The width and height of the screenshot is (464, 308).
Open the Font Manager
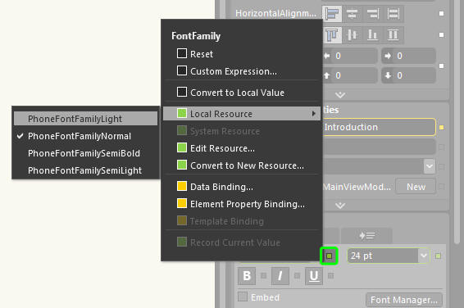tap(404, 300)
